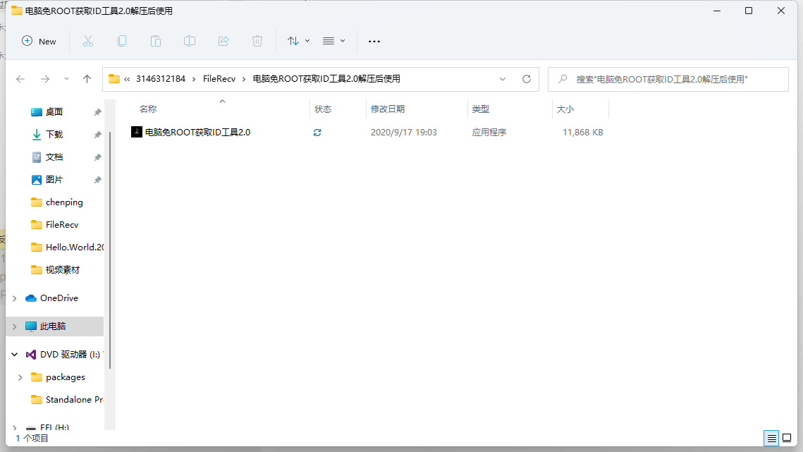Select OneDrive in navigation pane

pos(59,298)
